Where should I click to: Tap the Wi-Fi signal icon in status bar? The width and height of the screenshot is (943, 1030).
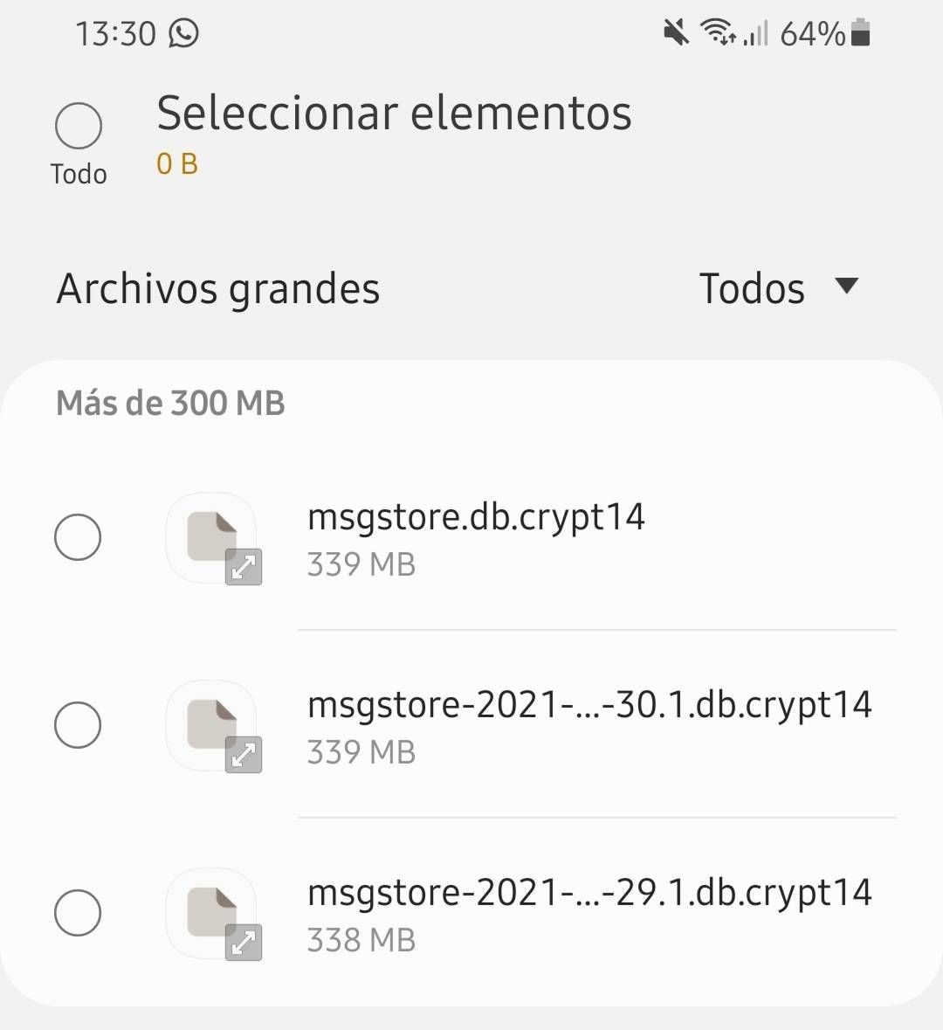[718, 33]
